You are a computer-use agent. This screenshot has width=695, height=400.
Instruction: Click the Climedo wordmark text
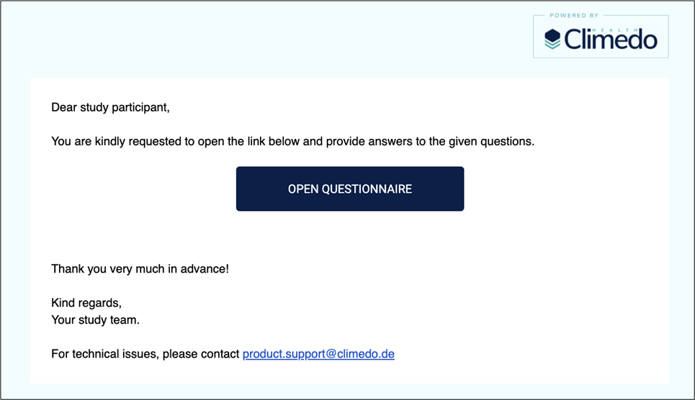pos(610,39)
